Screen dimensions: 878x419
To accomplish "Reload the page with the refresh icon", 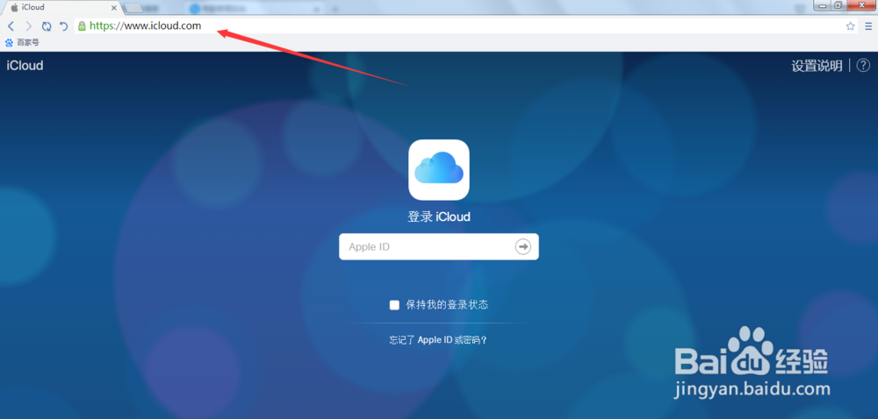I will 47,26.
